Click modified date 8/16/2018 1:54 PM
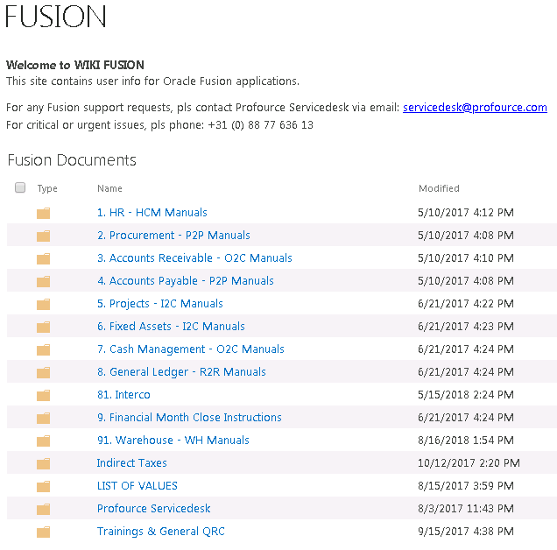This screenshot has width=557, height=550. coord(466,440)
